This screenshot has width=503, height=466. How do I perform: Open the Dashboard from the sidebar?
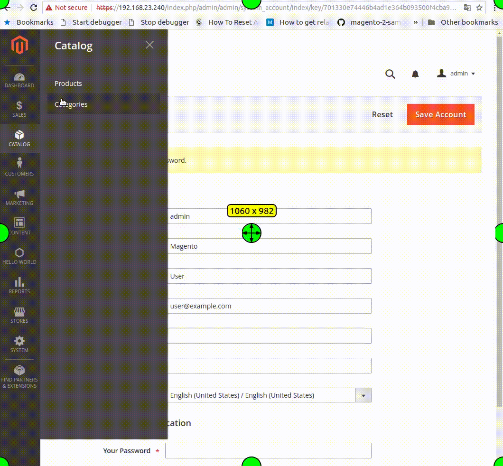(x=19, y=81)
